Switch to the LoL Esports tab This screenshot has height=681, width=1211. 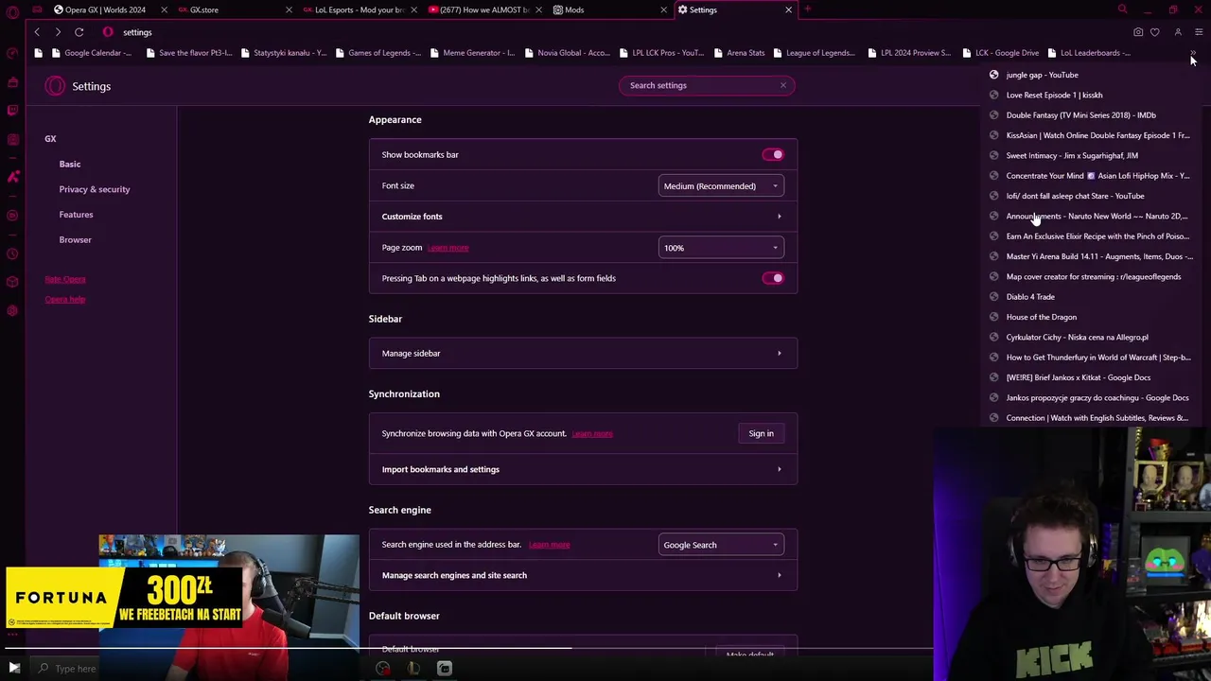[x=358, y=9]
